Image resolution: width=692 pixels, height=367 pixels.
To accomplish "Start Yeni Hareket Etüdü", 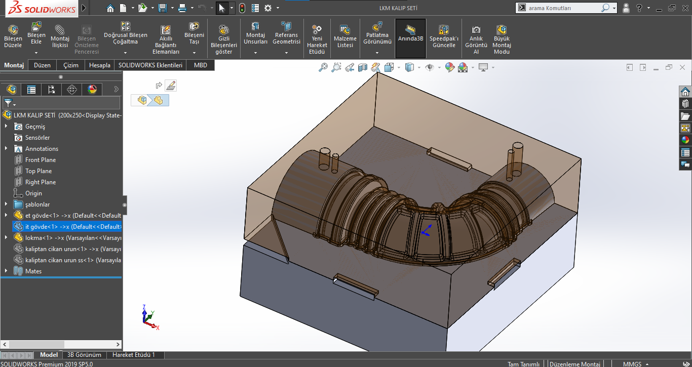I will pos(317,40).
